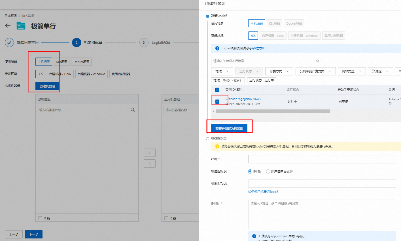Click the 下一步 button
Image resolution: width=401 pixels, height=241 pixels.
click(33, 234)
